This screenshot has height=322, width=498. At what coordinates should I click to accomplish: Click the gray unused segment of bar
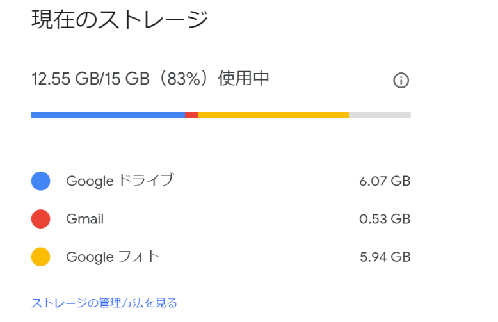[380, 115]
